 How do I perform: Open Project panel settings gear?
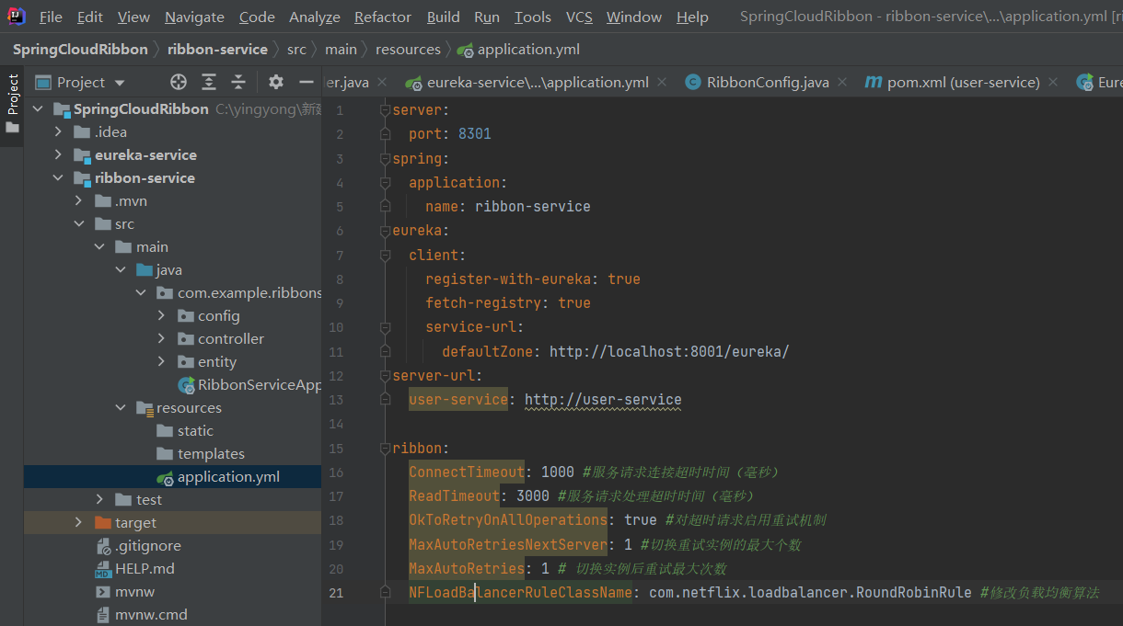(276, 82)
